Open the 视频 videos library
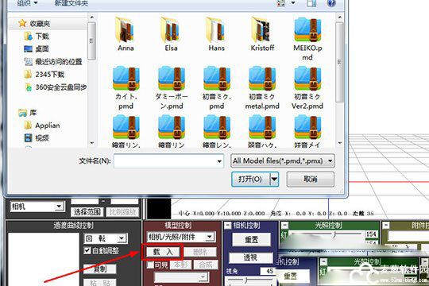The image size is (429, 286). tap(37, 137)
